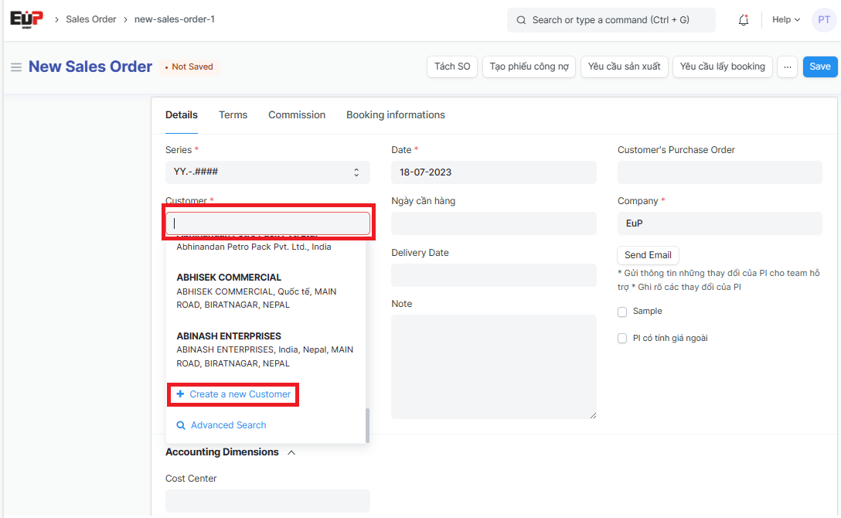Tick the PI có tính giá ngoài checkbox
Image resolution: width=841 pixels, height=518 pixels.
click(622, 339)
